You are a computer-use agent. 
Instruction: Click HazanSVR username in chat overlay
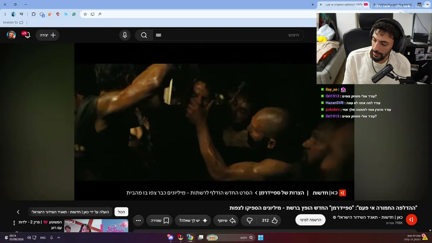click(x=334, y=103)
